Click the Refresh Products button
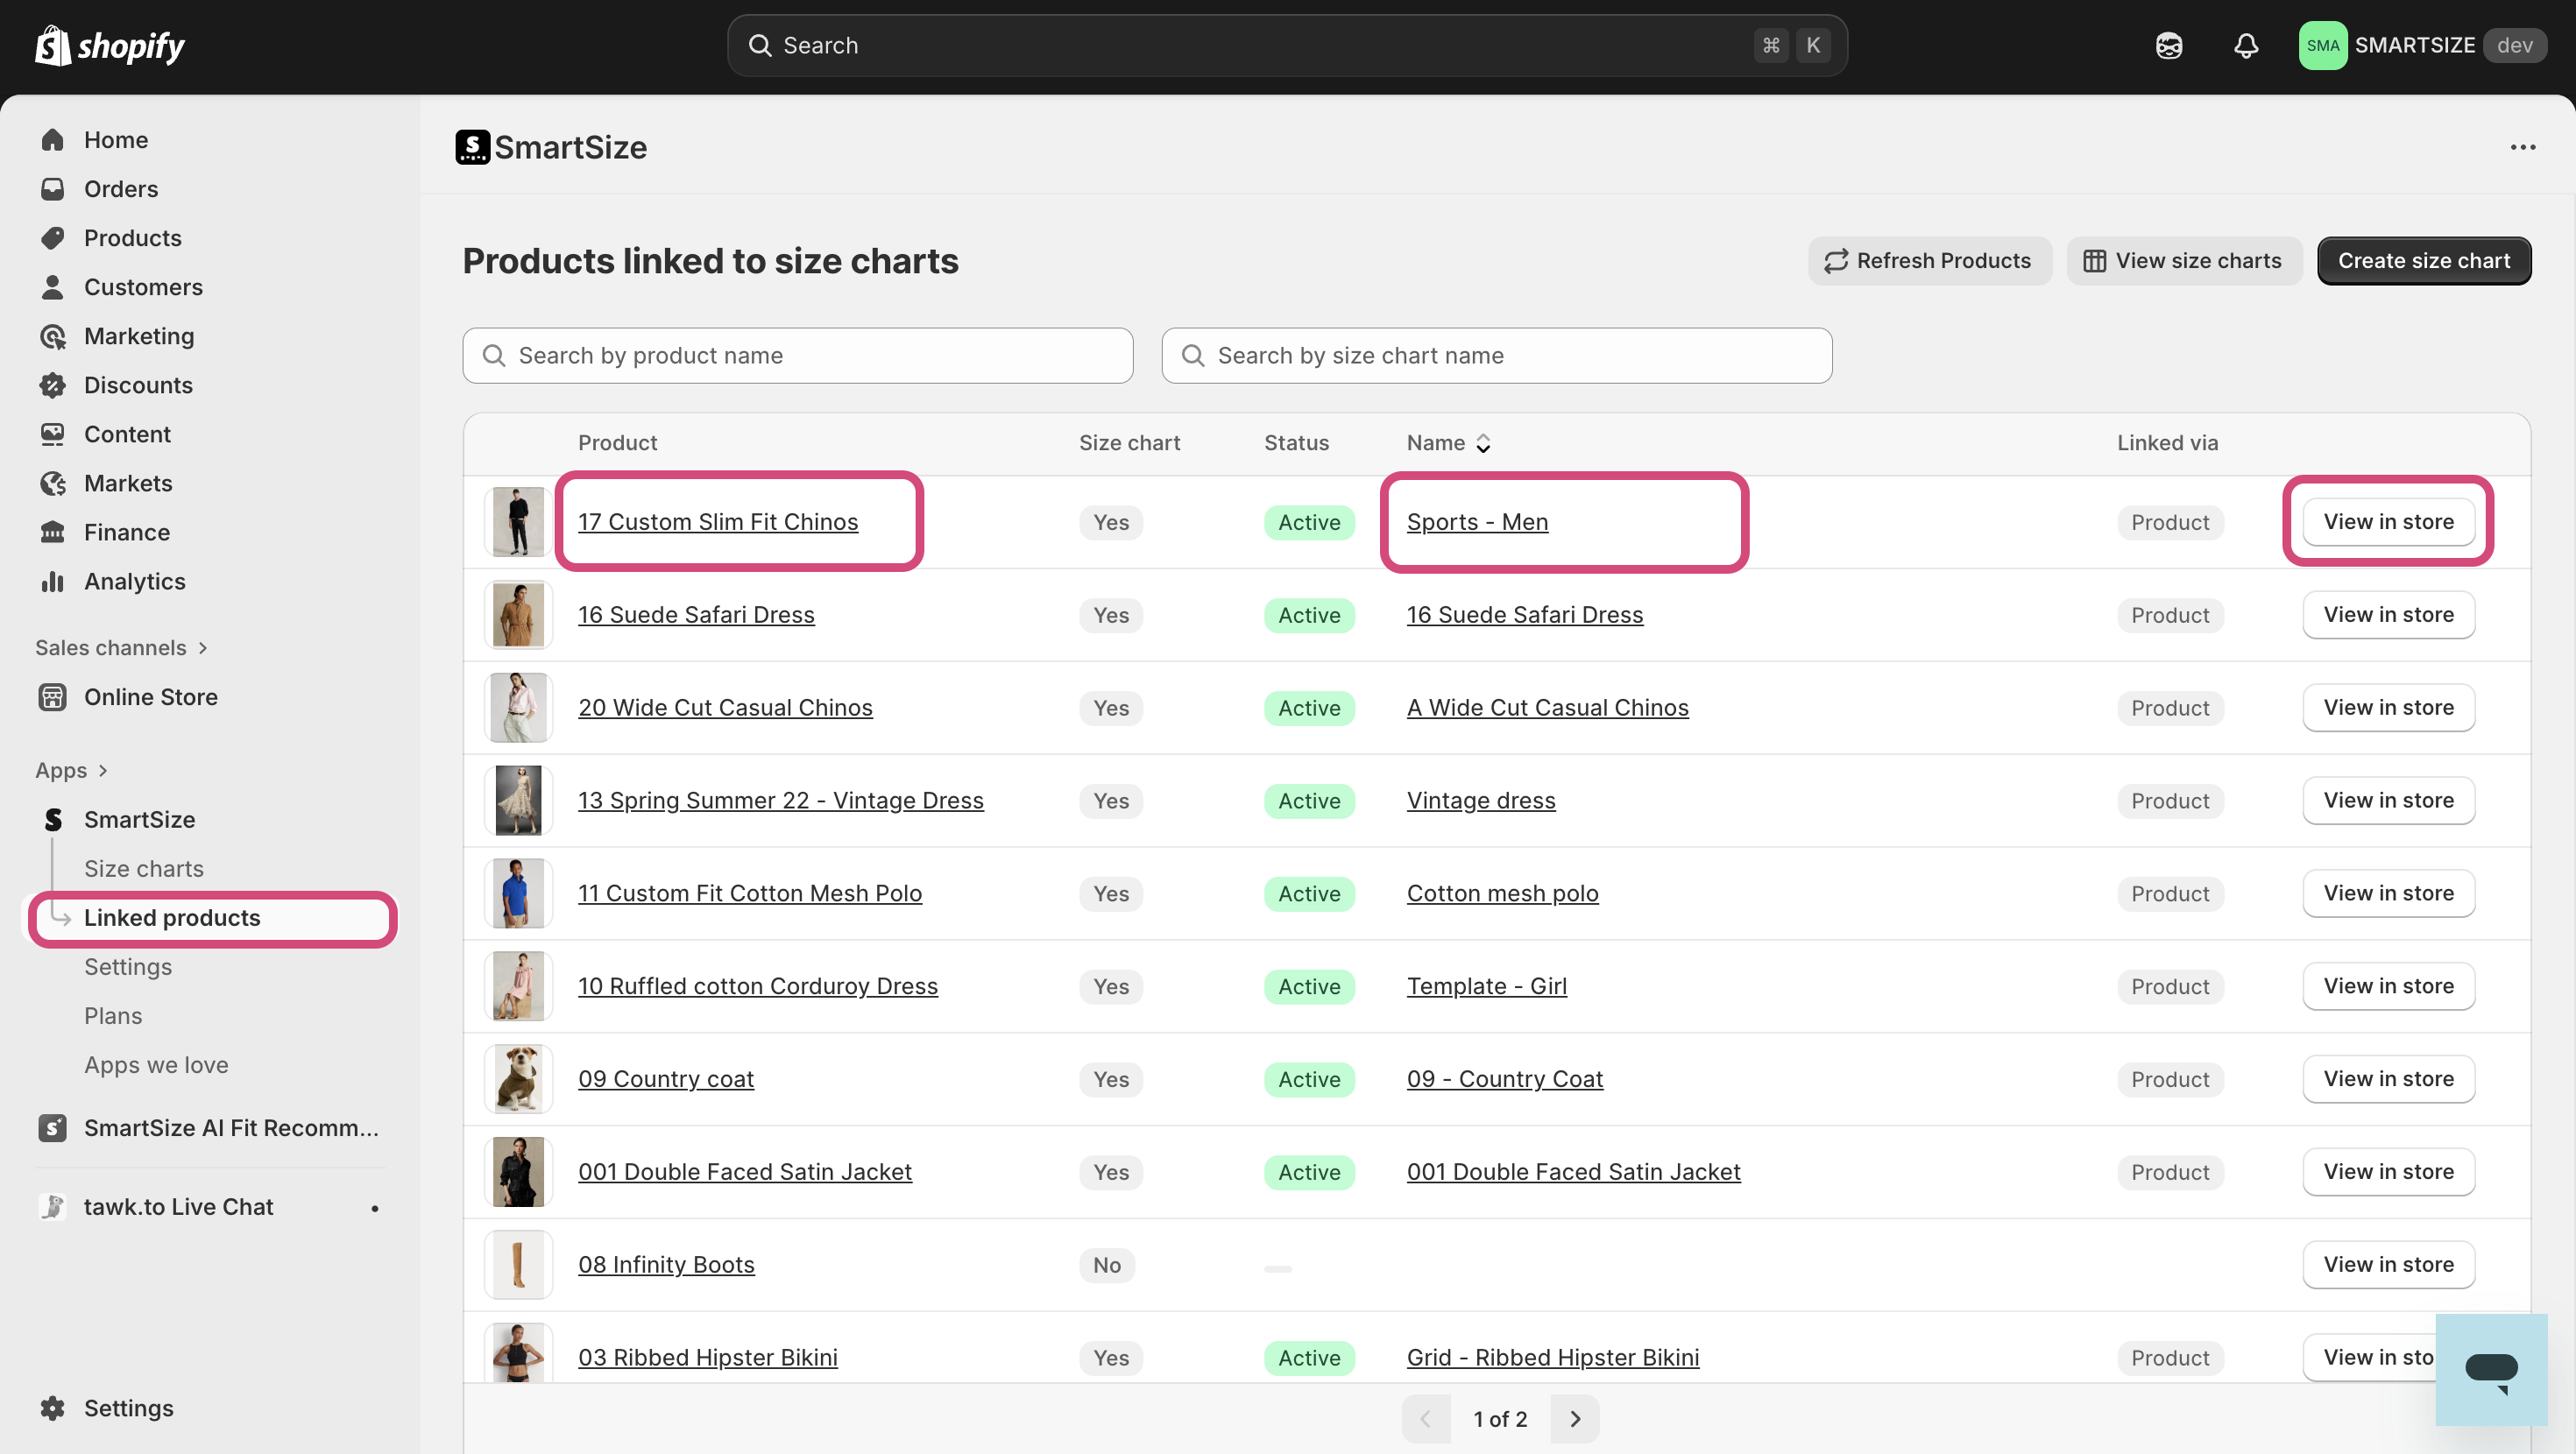The image size is (2576, 1454). [1928, 261]
